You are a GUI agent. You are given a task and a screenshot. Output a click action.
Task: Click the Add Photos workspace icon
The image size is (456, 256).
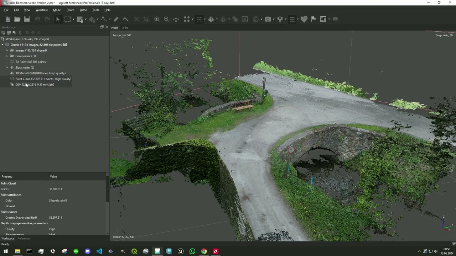[x=9, y=33]
